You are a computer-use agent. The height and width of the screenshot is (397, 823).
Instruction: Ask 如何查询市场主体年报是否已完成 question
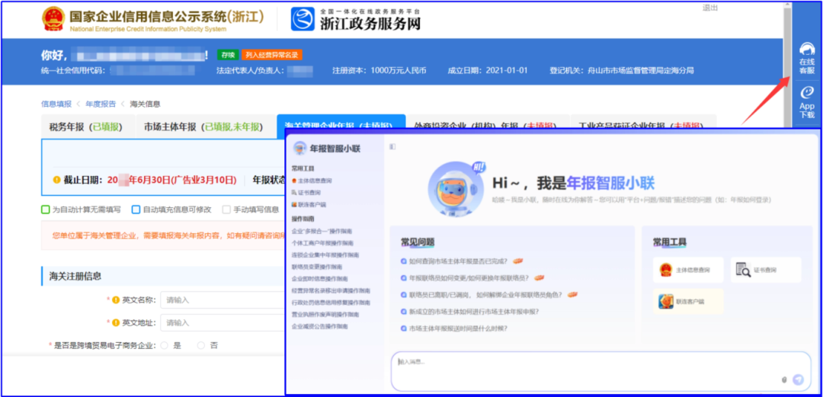[x=458, y=261]
